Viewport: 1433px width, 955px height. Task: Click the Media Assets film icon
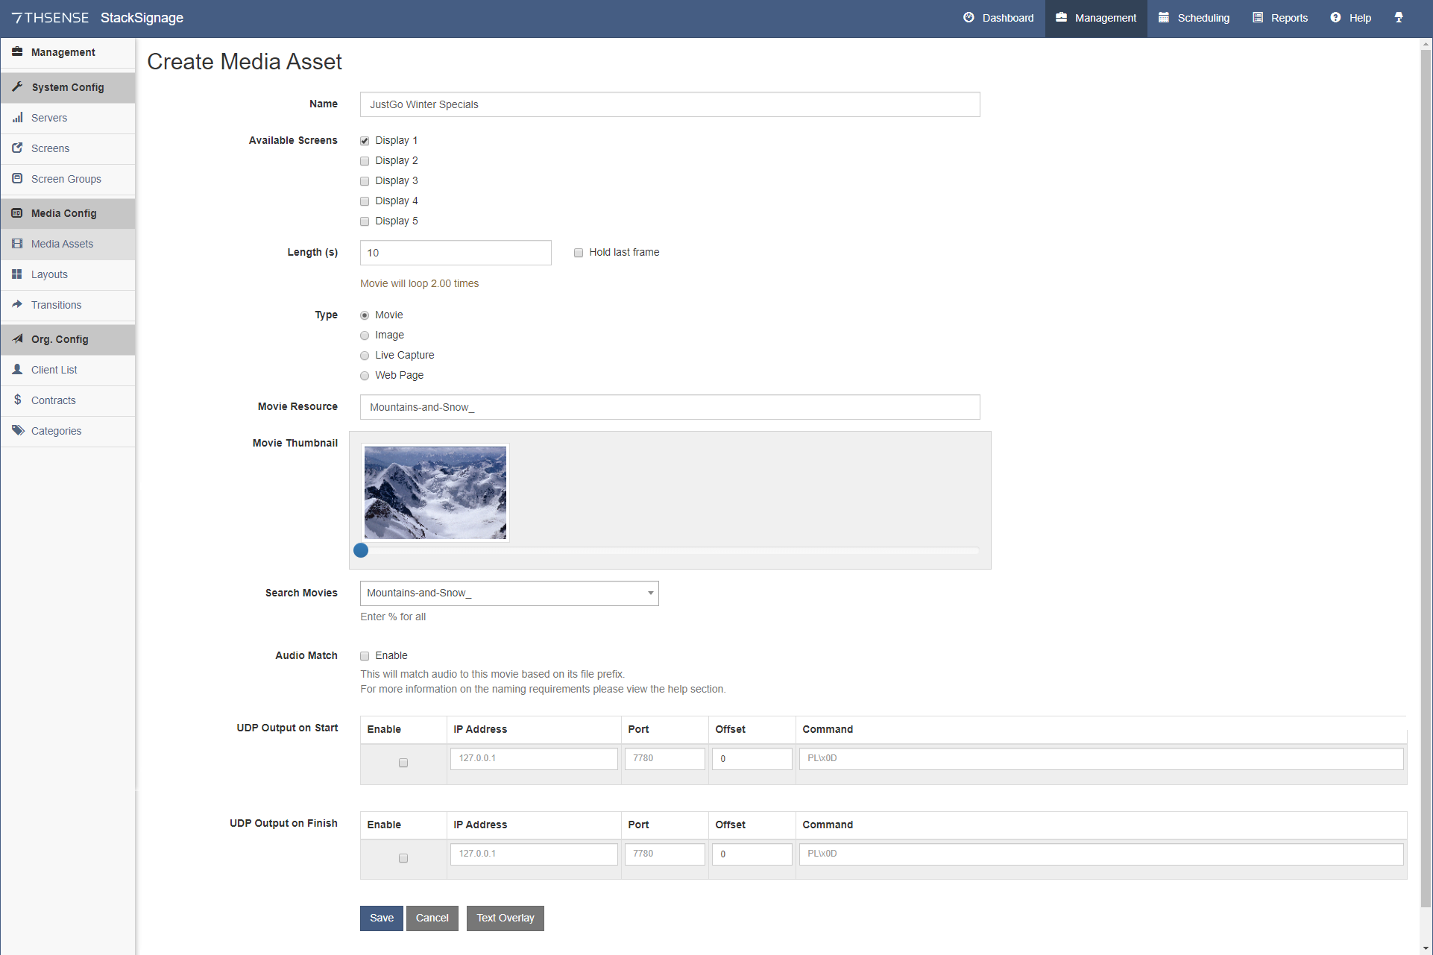[17, 244]
